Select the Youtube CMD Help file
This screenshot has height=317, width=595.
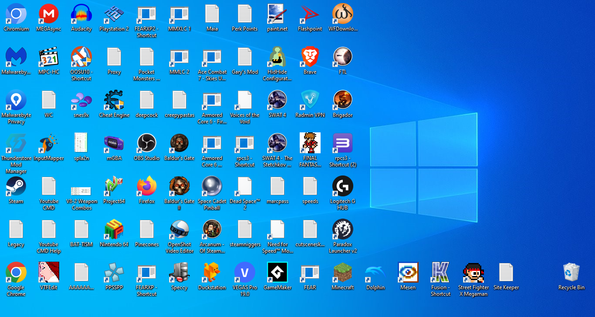point(49,229)
